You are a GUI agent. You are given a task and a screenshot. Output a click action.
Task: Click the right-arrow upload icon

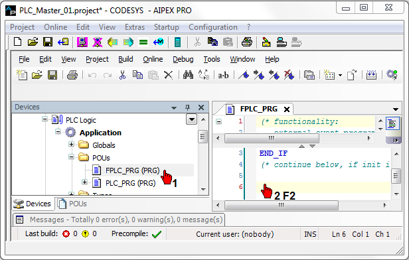pyautogui.click(x=128, y=42)
